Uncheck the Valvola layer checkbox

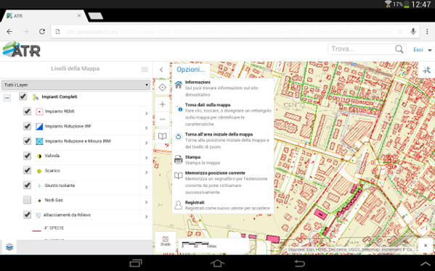point(27,156)
